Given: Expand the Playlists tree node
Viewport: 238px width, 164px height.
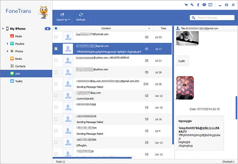Looking at the screenshot, I should [7, 43].
